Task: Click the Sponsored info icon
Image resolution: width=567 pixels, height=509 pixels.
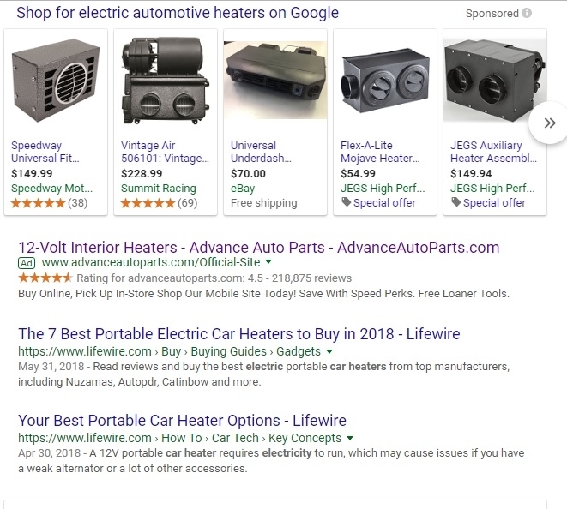Action: (x=527, y=14)
